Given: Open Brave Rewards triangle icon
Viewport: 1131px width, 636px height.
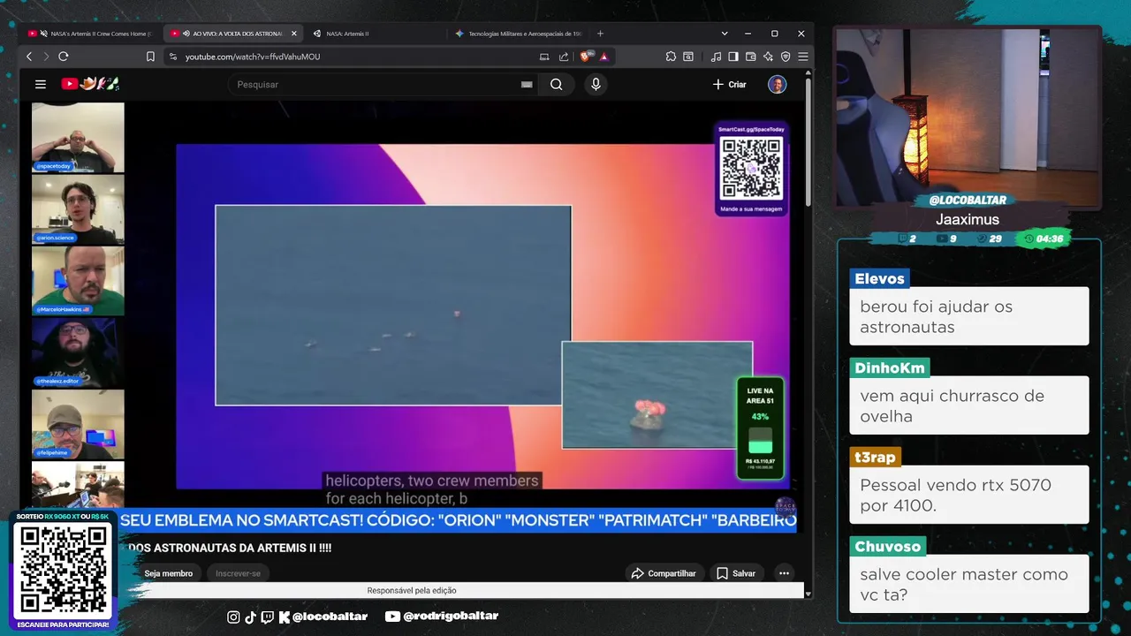Looking at the screenshot, I should tap(604, 57).
